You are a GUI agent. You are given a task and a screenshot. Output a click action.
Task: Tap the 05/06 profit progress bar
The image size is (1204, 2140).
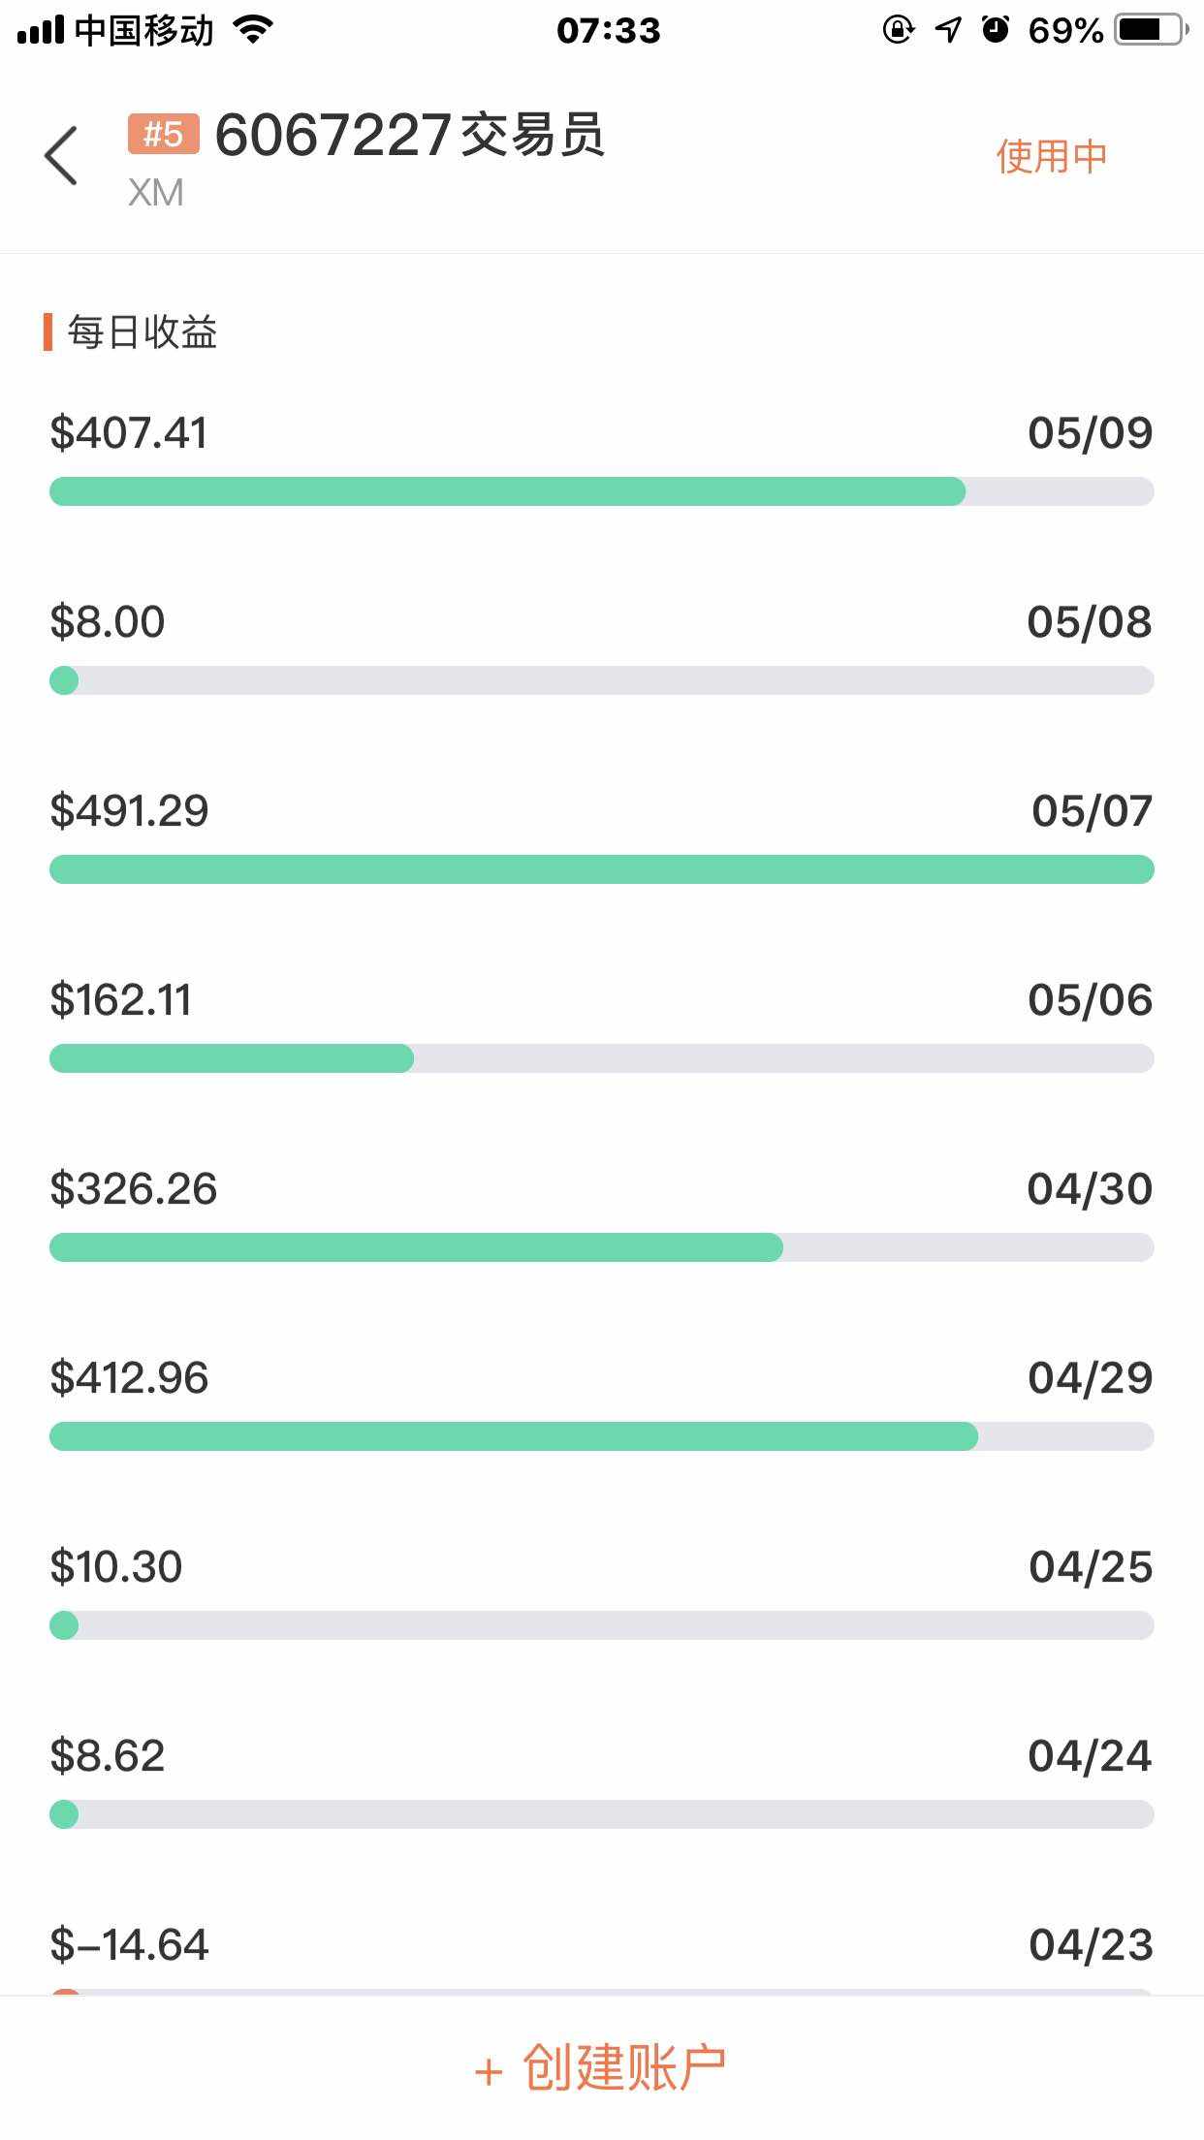pyautogui.click(x=601, y=1058)
